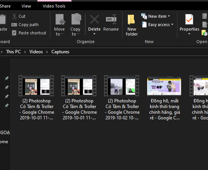208x170 pixels.
Task: Click the Copy to documents icon
Action: 76,19
